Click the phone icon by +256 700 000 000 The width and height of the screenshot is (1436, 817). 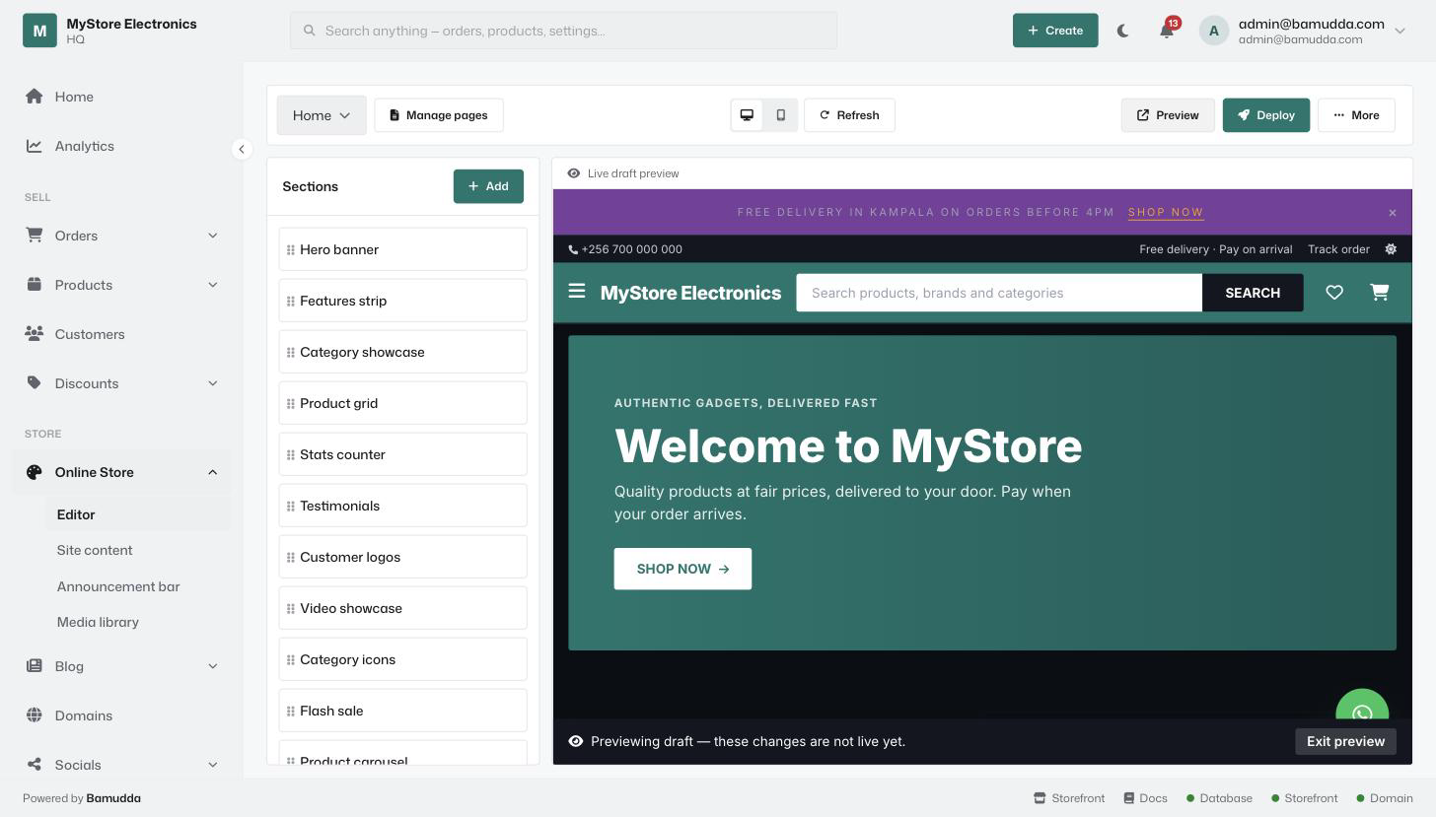point(574,249)
